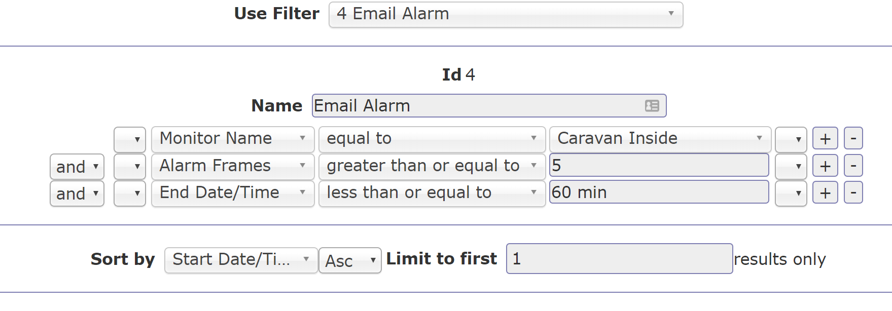892x311 pixels.
Task: Add a condition after End Date/Time row
Action: (x=825, y=192)
